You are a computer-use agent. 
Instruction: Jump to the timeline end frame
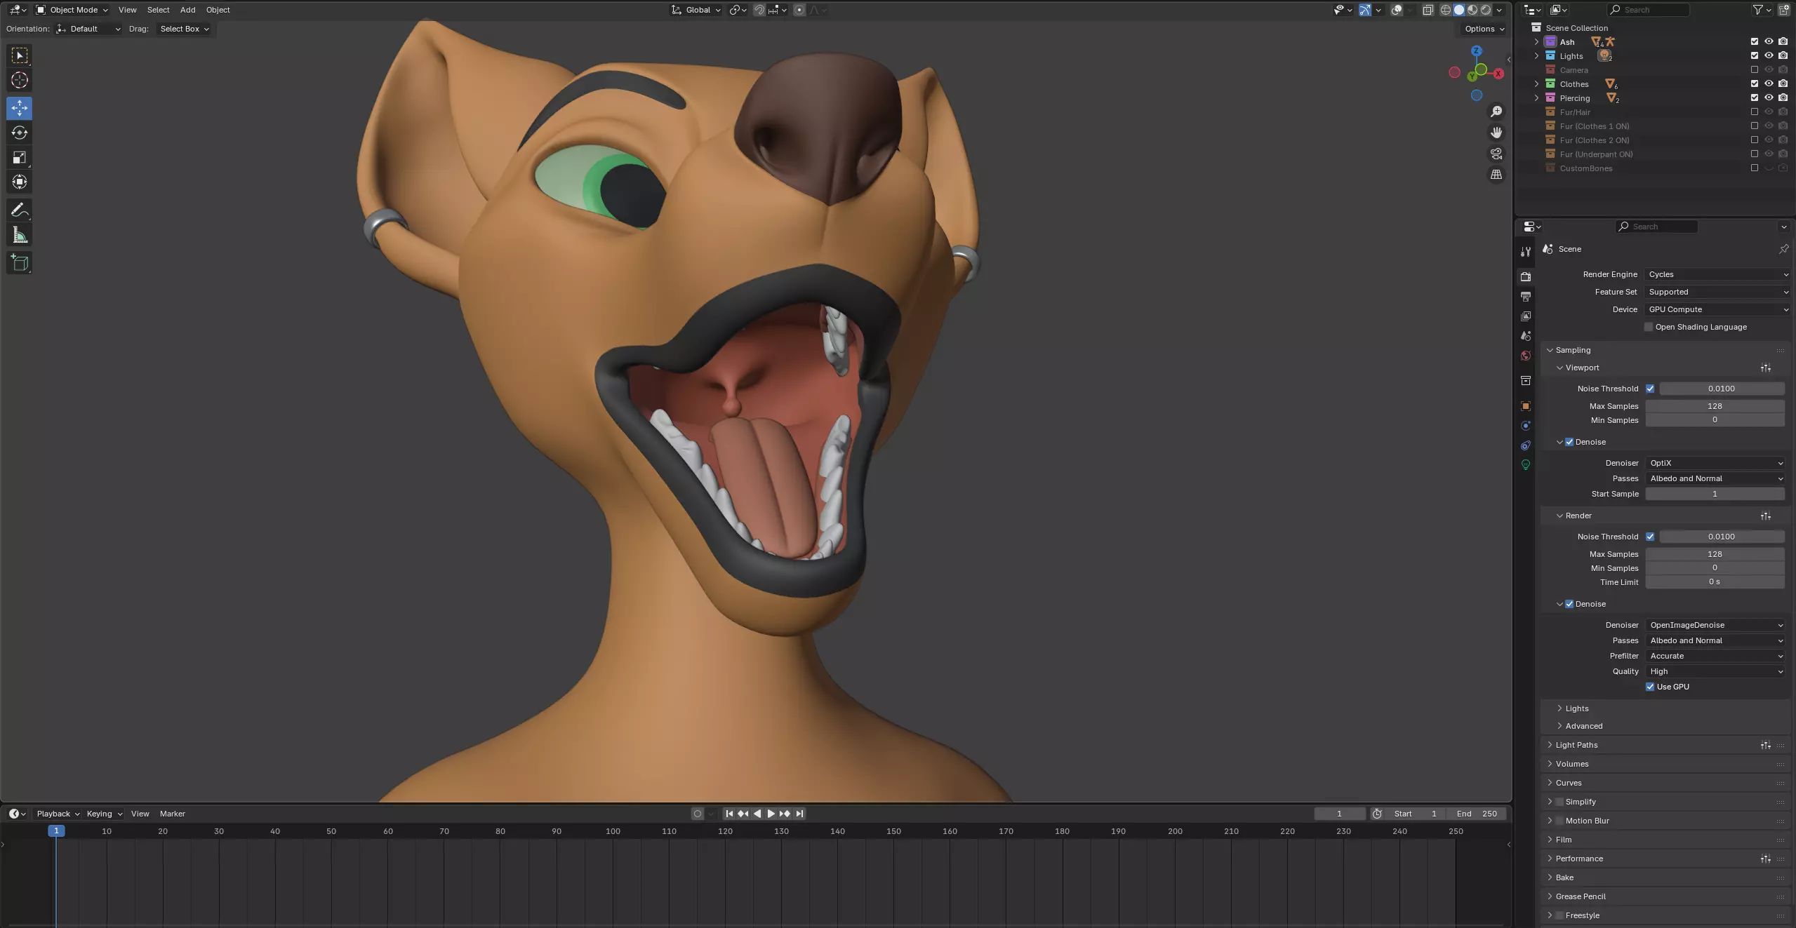tap(799, 814)
